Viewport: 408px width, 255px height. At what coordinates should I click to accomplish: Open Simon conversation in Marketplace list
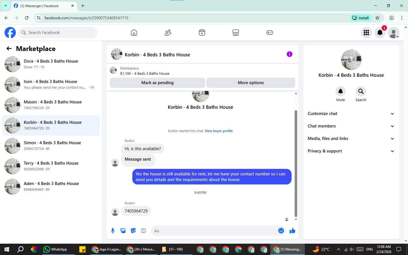[x=51, y=146]
